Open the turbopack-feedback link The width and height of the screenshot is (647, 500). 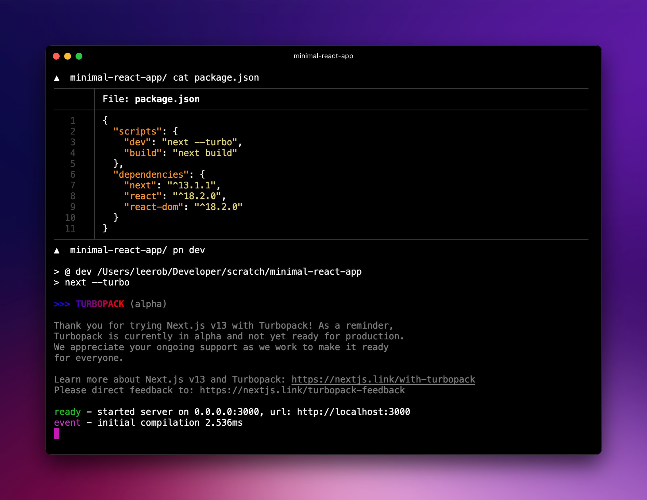click(302, 390)
